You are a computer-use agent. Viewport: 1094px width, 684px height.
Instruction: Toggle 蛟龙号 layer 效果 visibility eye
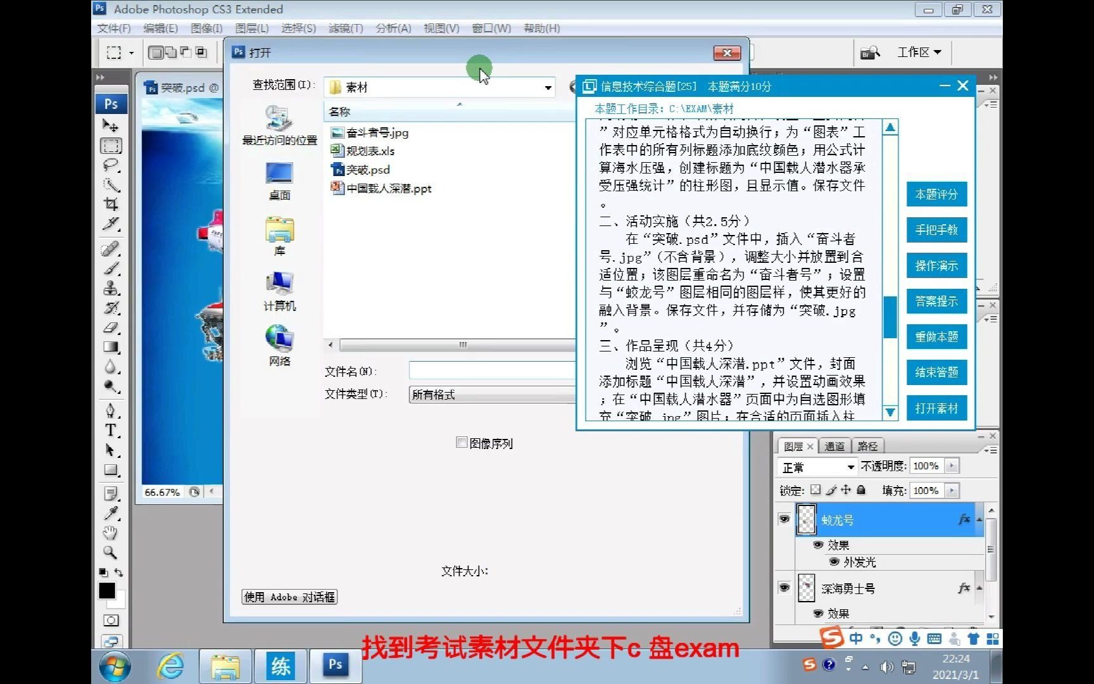818,545
